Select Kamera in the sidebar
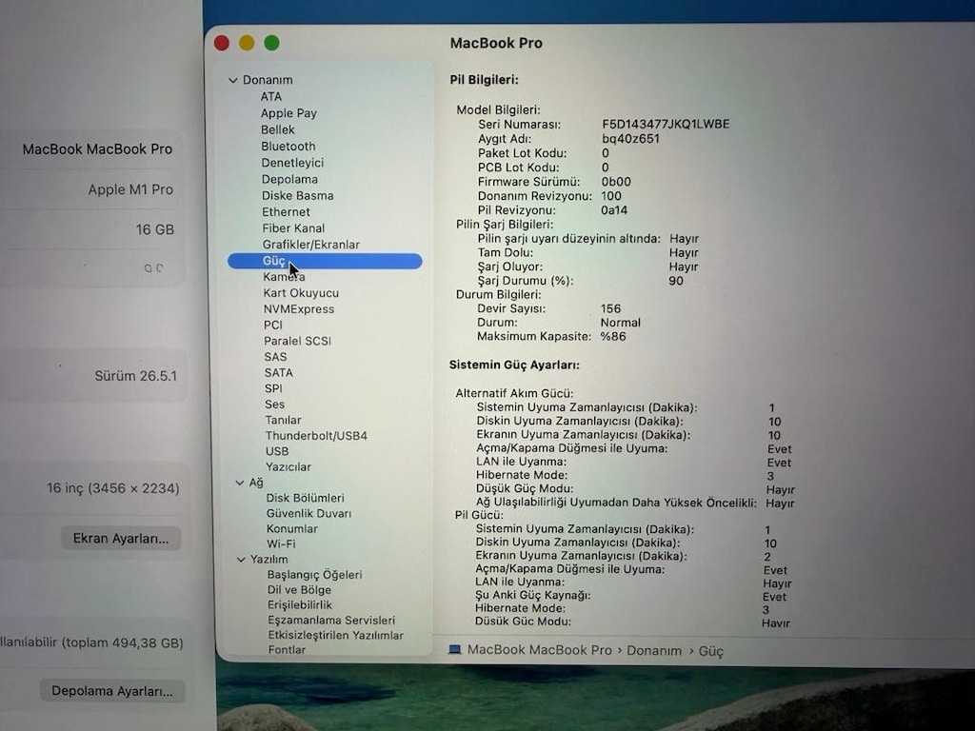The height and width of the screenshot is (731, 975). [x=284, y=277]
